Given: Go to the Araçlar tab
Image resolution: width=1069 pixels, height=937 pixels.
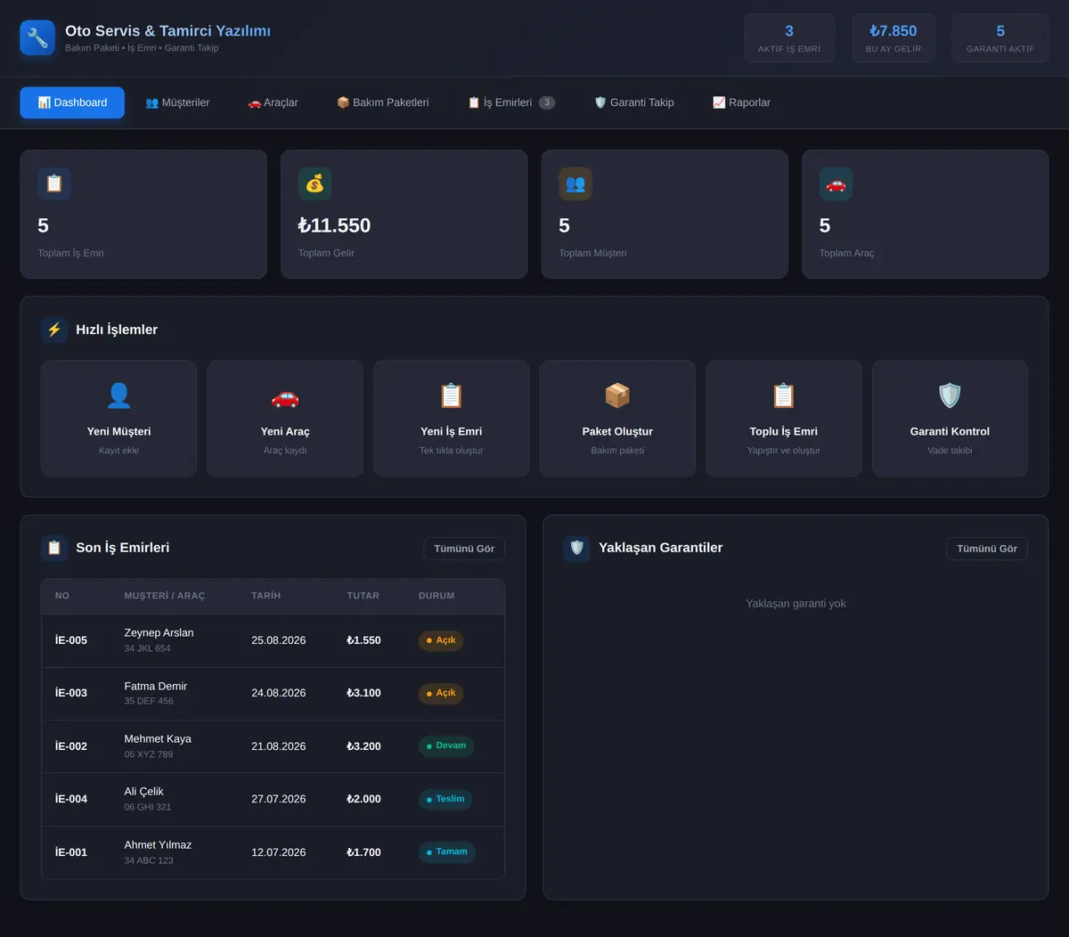Looking at the screenshot, I should point(273,102).
